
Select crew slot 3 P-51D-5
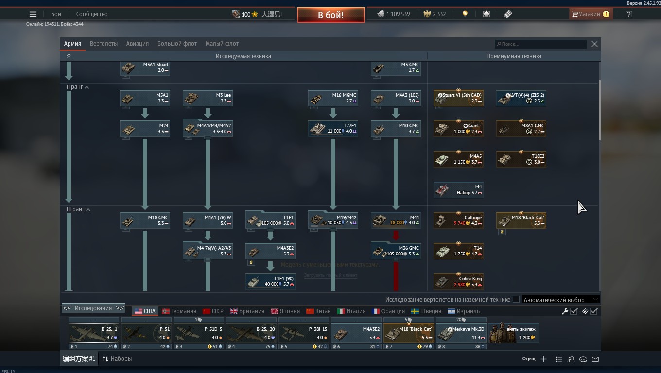[x=198, y=333]
